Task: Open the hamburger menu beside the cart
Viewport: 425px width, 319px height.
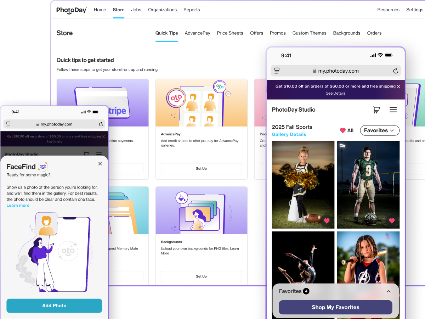Action: click(x=393, y=110)
